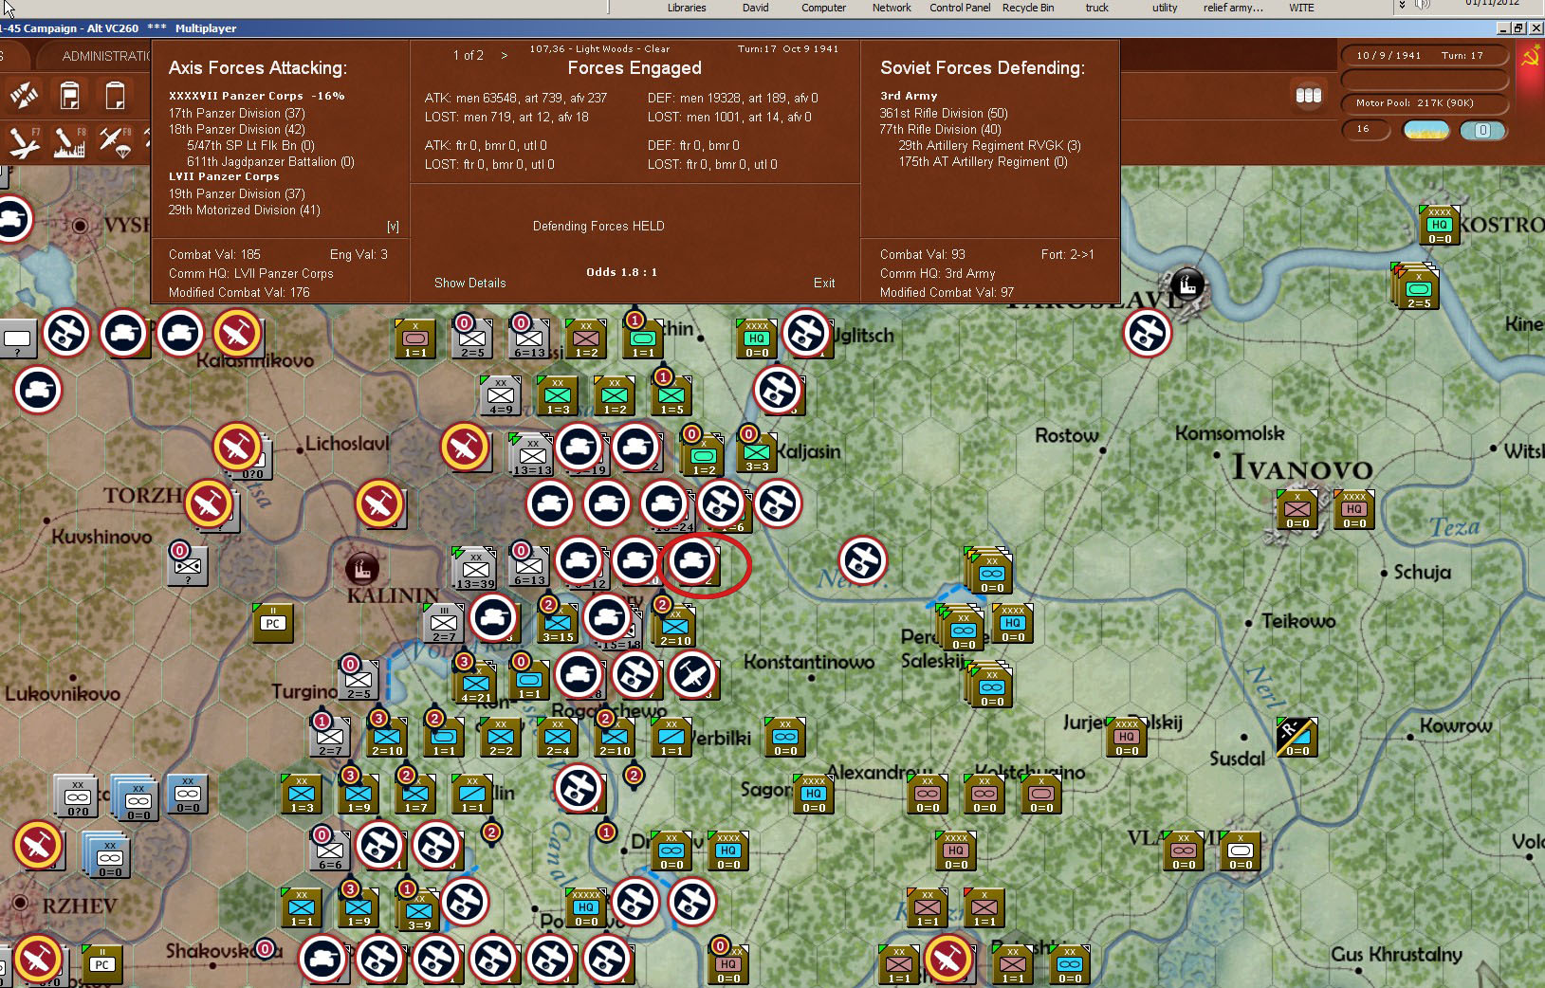Image resolution: width=1545 pixels, height=988 pixels.
Task: Select the factory icon at Yaroslavl
Action: point(1186,284)
